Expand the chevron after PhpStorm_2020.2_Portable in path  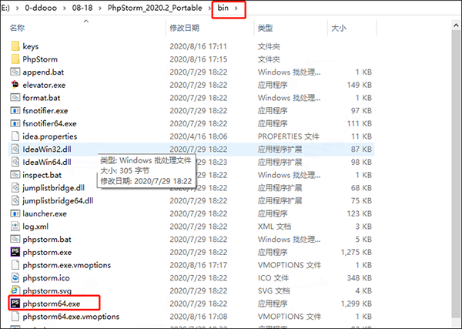coord(209,8)
